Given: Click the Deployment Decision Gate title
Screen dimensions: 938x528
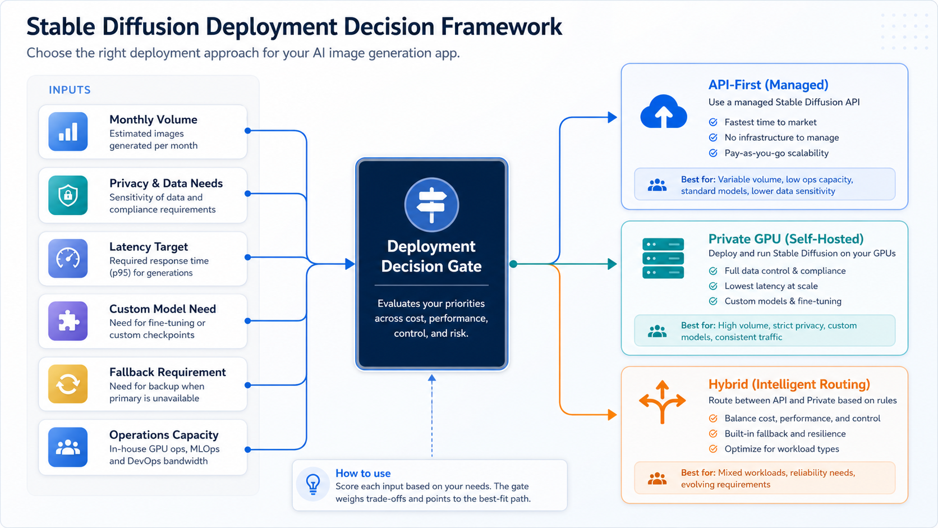Looking at the screenshot, I should pyautogui.click(x=431, y=256).
